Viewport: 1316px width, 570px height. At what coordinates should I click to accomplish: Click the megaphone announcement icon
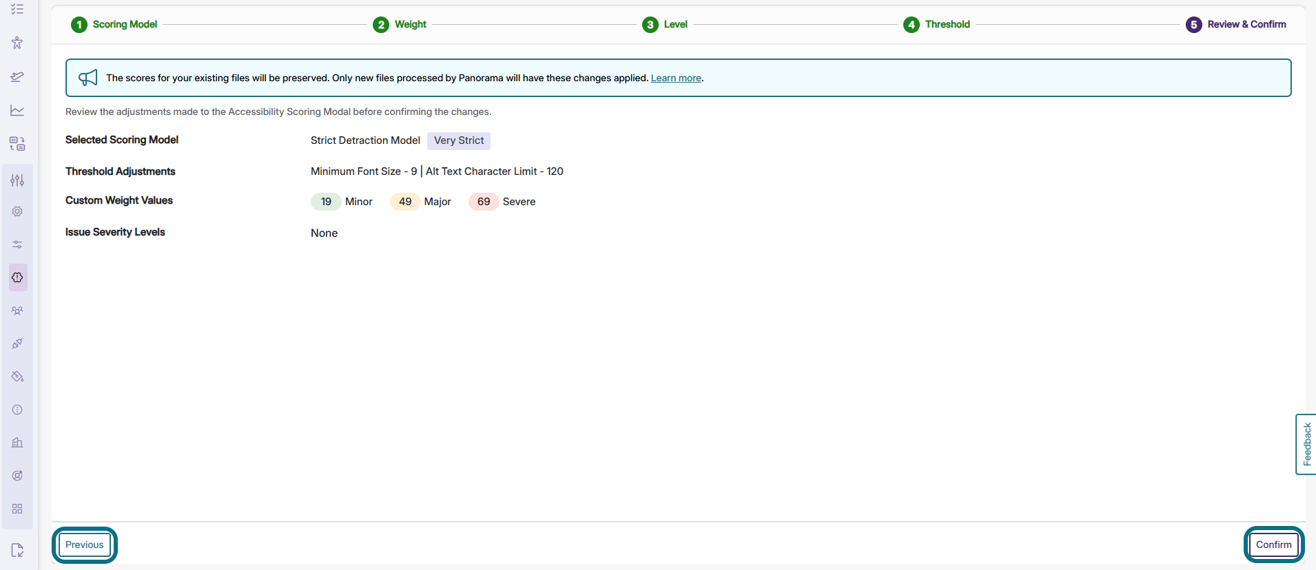click(x=88, y=78)
